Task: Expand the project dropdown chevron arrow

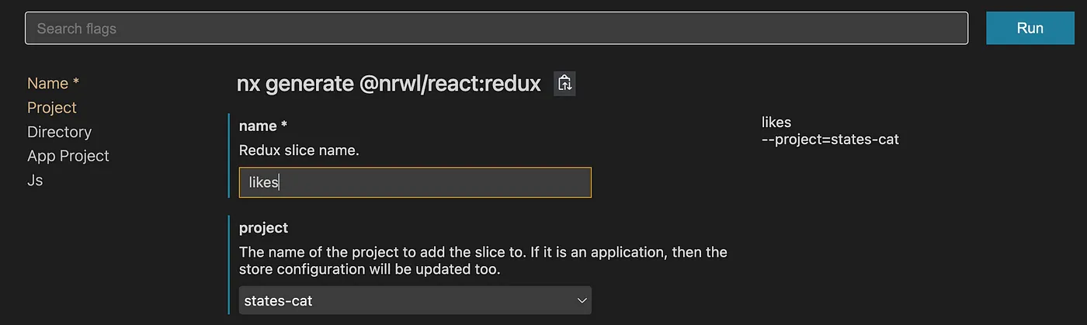Action: coord(582,300)
